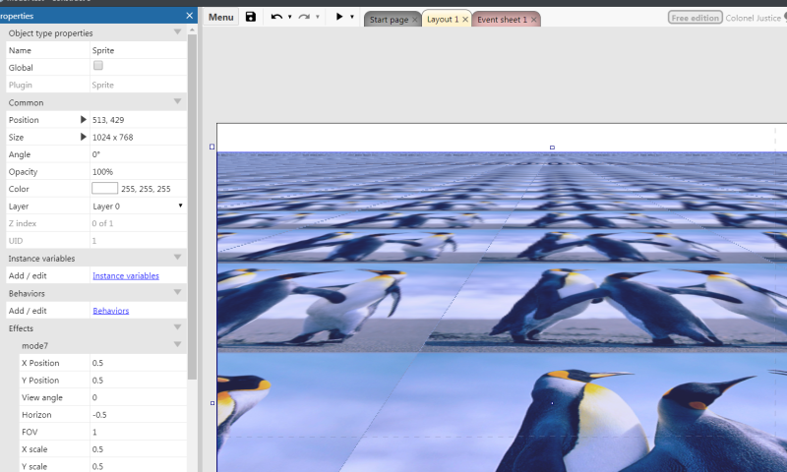
Task: Edit the FOV value field
Action: coord(138,432)
